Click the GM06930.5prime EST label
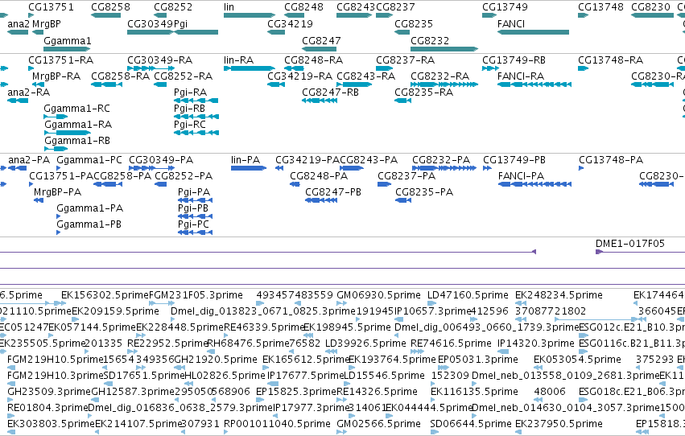The width and height of the screenshot is (685, 436). pyautogui.click(x=379, y=295)
